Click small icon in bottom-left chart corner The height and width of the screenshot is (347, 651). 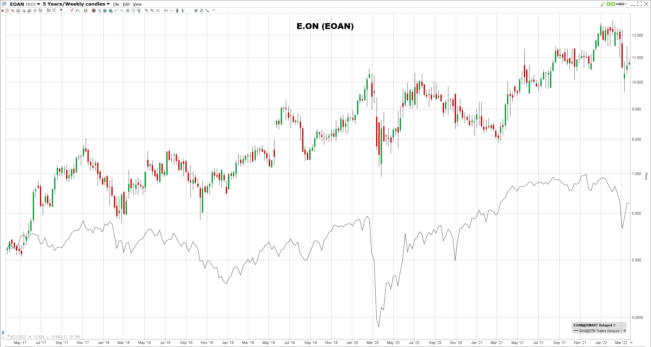(x=3, y=333)
